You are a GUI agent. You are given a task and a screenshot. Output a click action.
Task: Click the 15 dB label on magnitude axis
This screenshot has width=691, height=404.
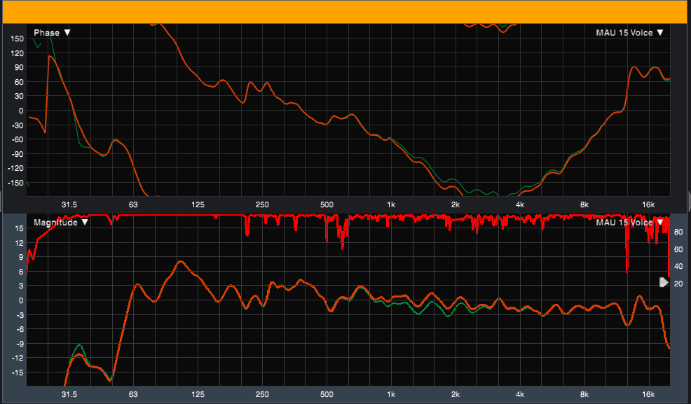(x=20, y=242)
